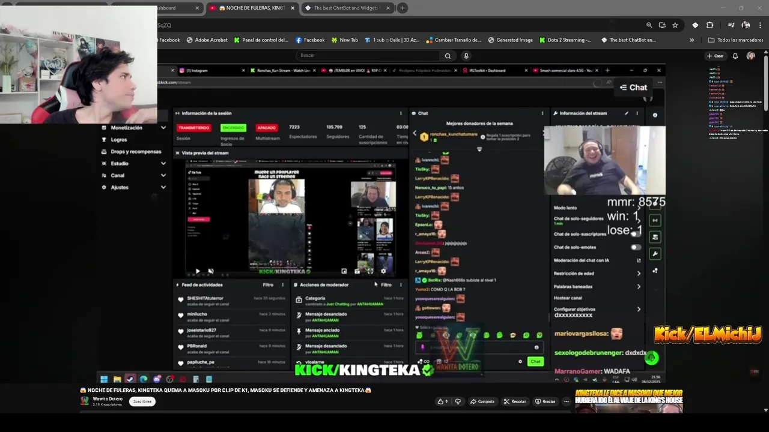The image size is (769, 432).
Task: Open Generated Image bookmark
Action: tap(510, 40)
